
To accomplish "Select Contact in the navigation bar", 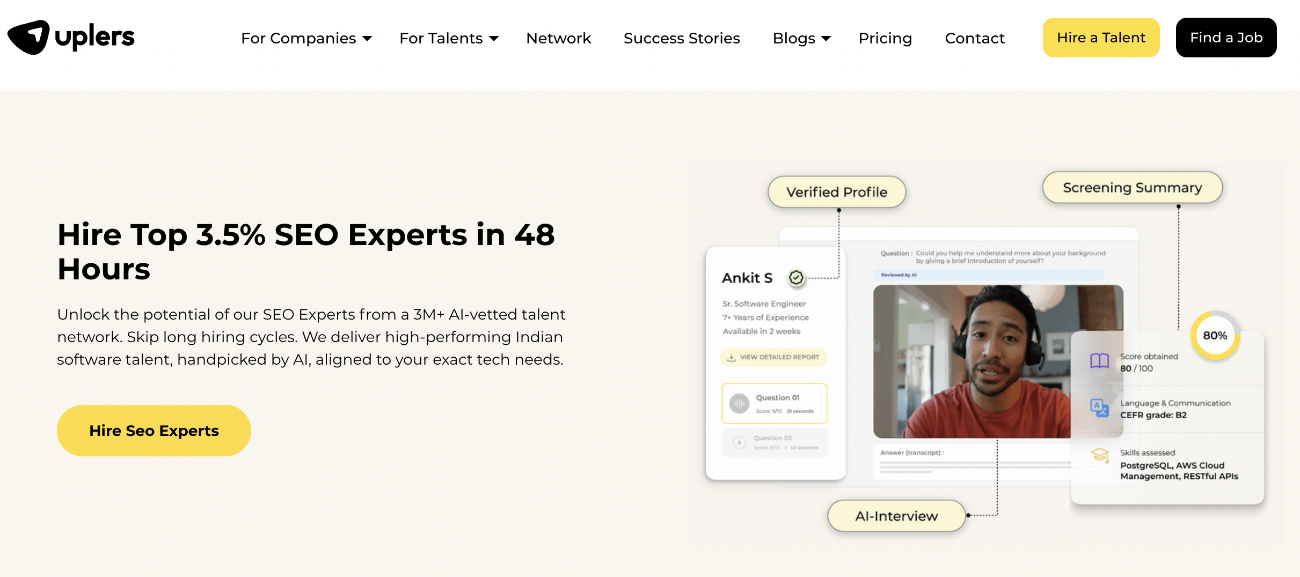I will coord(974,38).
